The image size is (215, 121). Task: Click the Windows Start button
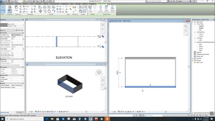(x=2, y=119)
